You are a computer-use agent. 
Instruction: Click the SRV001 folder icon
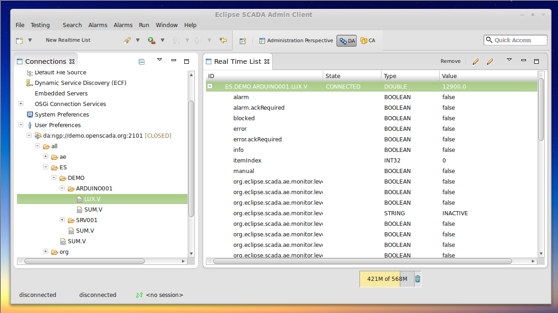71,220
